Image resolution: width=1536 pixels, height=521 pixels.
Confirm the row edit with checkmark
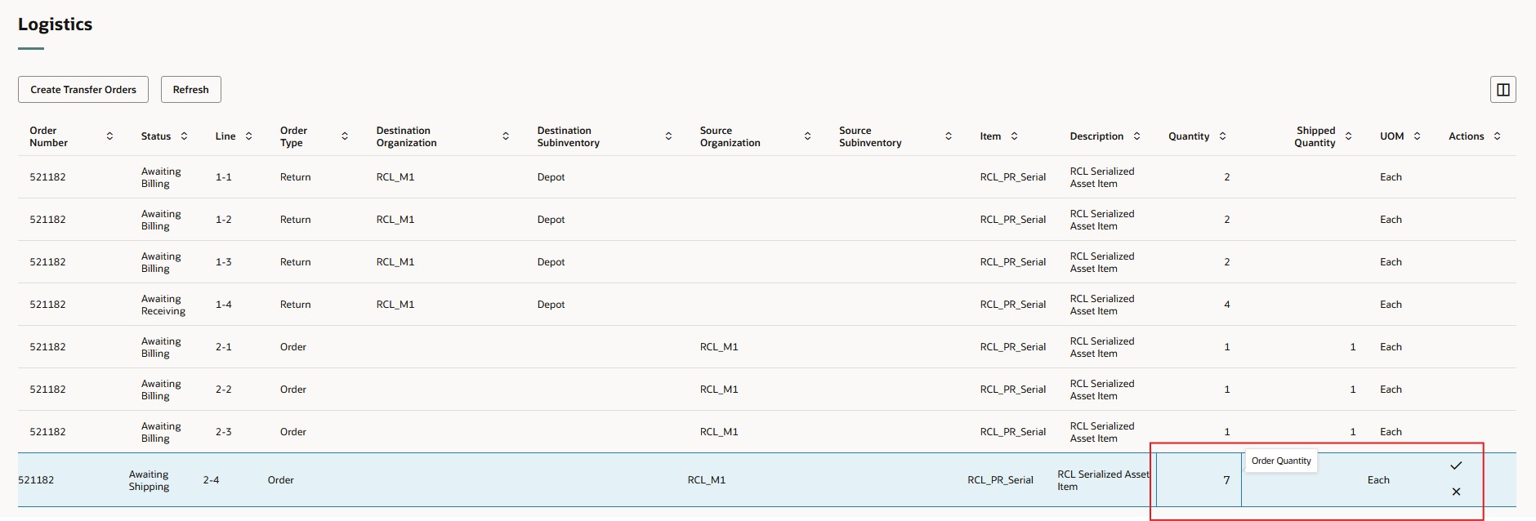coord(1456,465)
